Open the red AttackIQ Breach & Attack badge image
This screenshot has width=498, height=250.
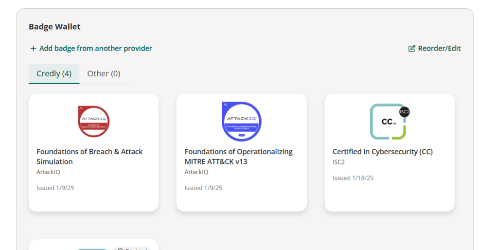coord(94,121)
